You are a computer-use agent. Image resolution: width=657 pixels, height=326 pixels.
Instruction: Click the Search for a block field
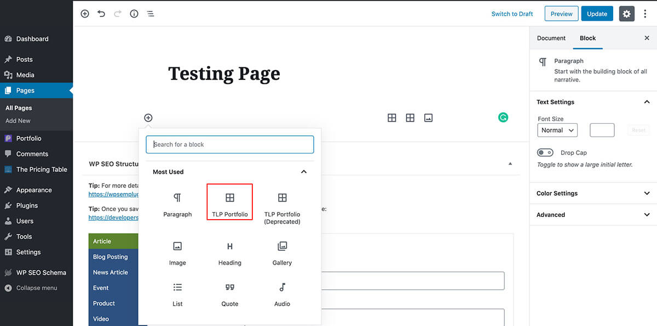[230, 145]
